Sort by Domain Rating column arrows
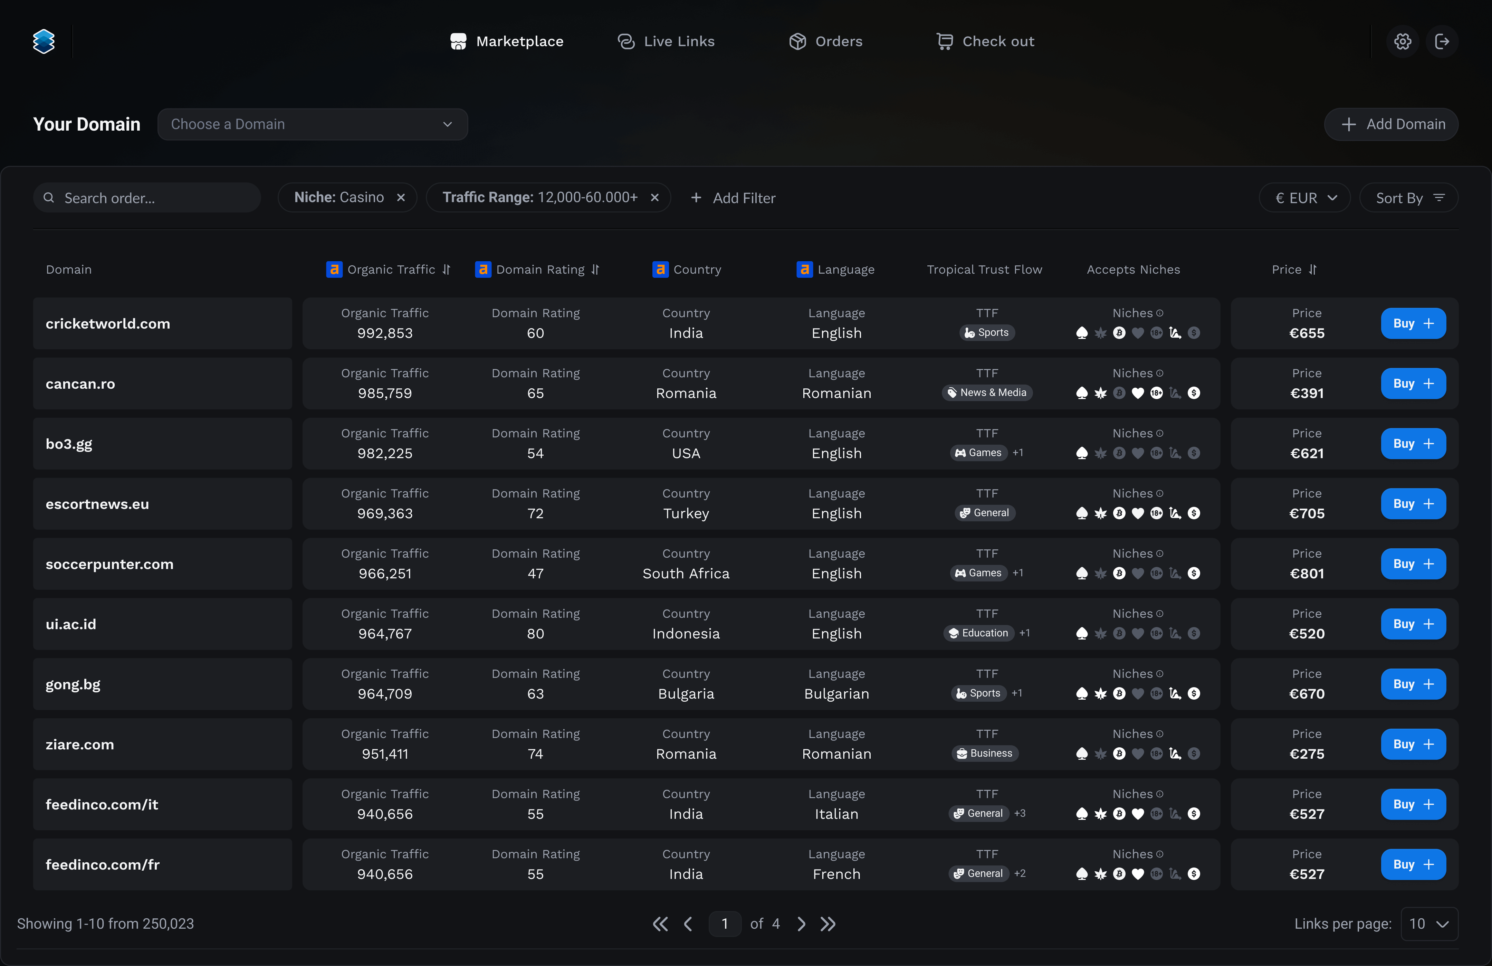Viewport: 1492px width, 966px height. coord(595,269)
